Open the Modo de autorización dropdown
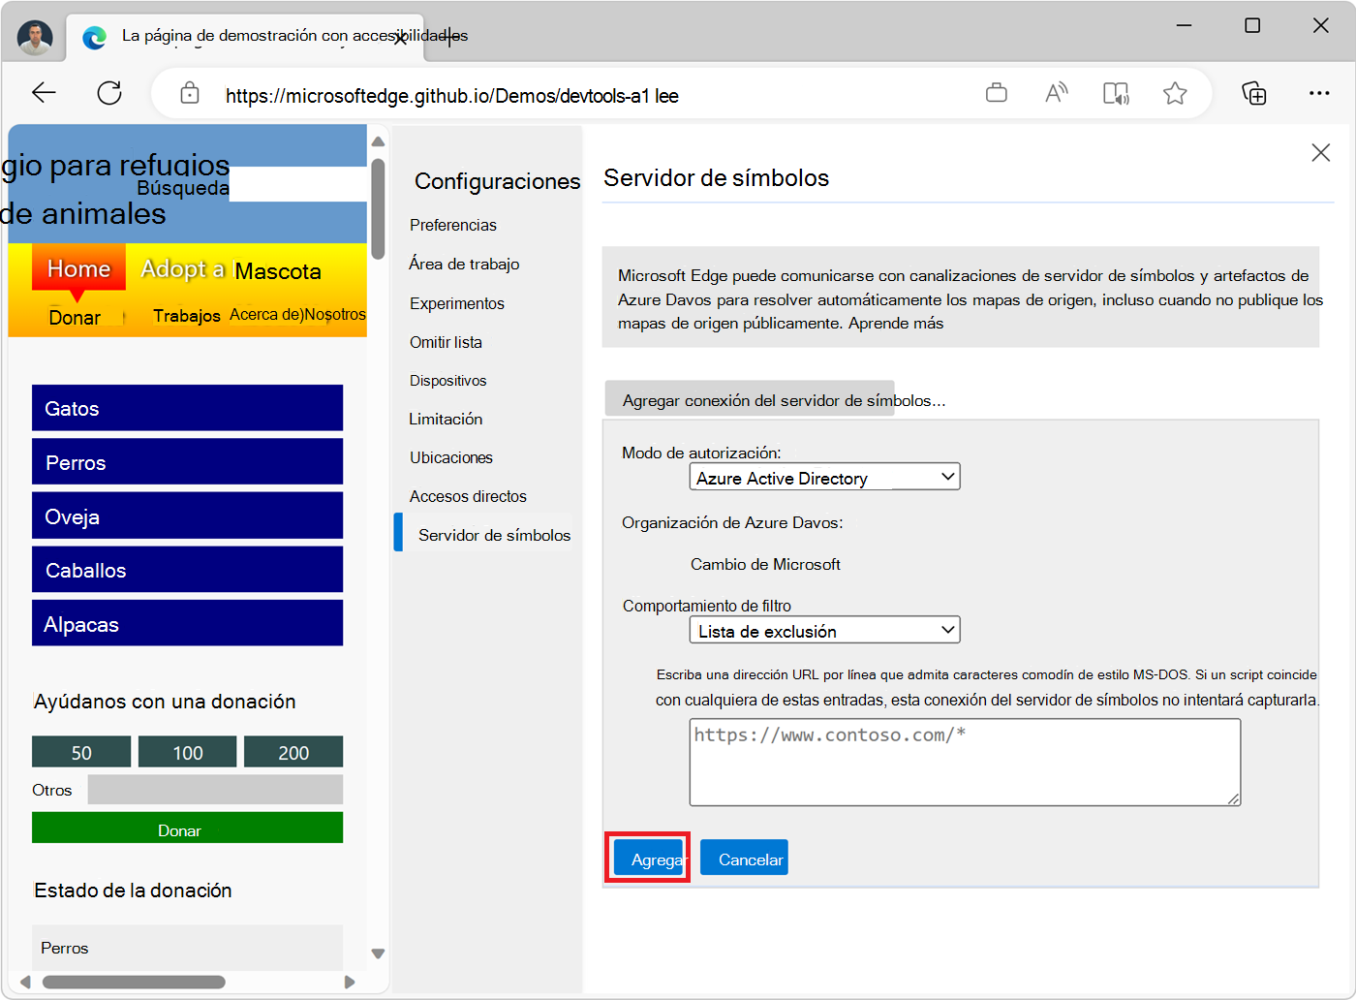The image size is (1356, 1000). pyautogui.click(x=823, y=476)
